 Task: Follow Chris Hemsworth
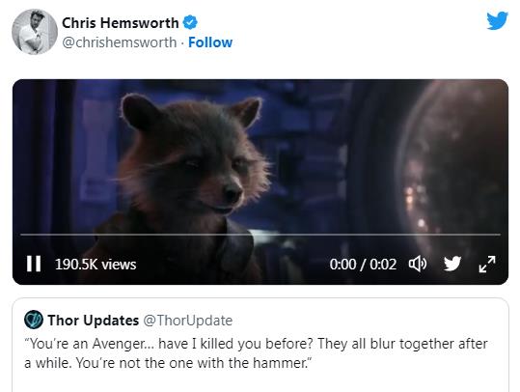pos(210,42)
